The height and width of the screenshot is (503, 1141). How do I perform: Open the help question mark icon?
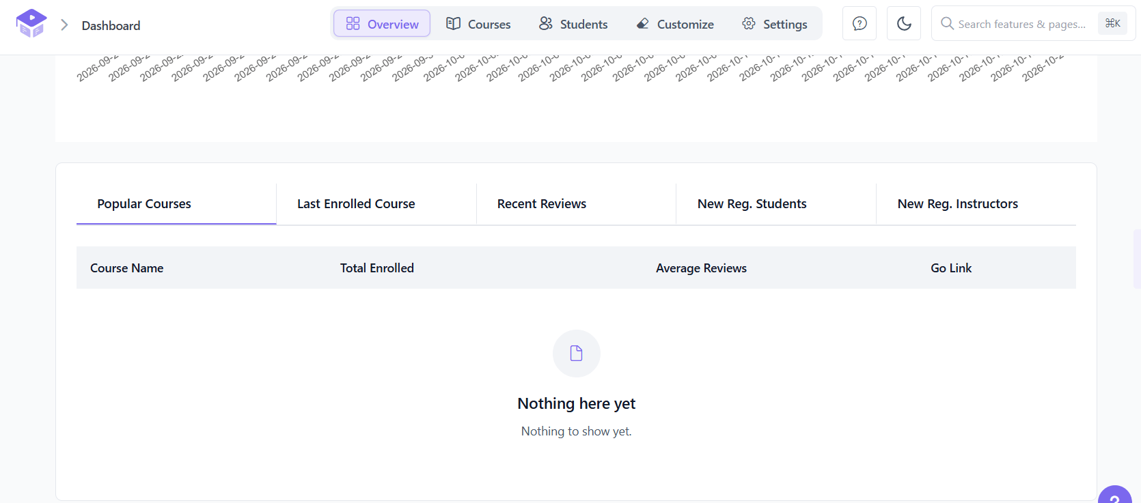(x=860, y=24)
